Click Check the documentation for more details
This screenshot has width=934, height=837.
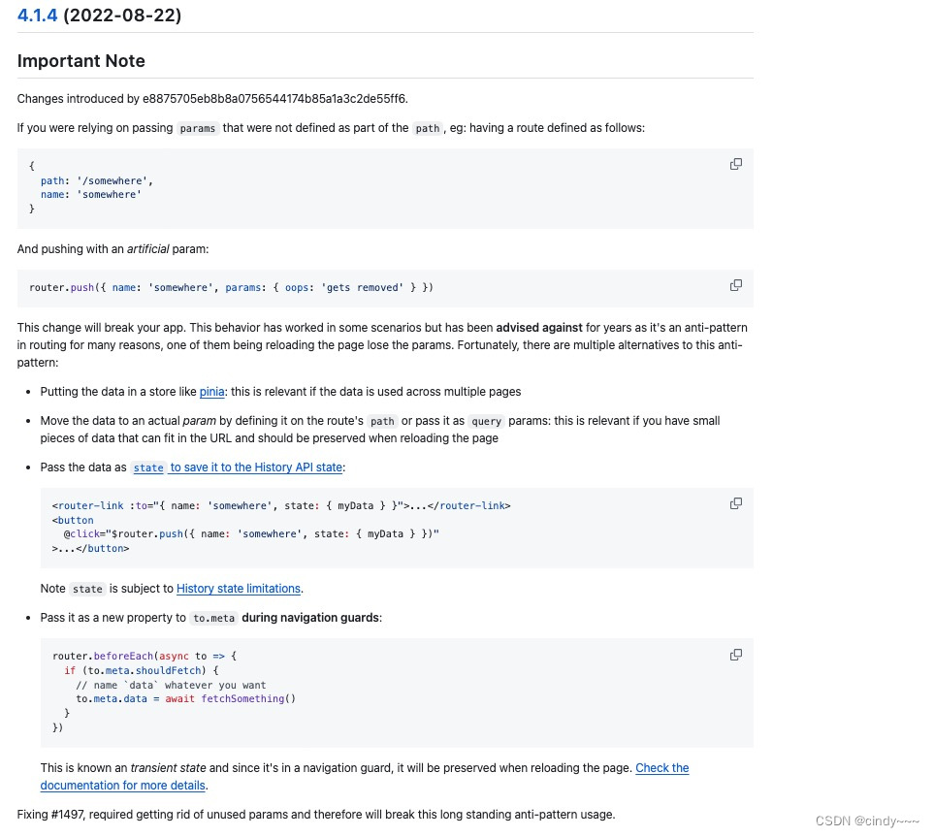[661, 768]
